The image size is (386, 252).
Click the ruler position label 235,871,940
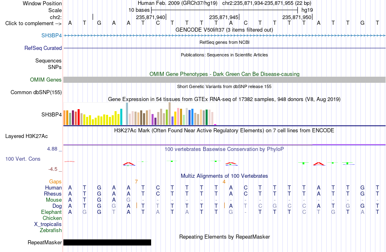(x=150, y=17)
